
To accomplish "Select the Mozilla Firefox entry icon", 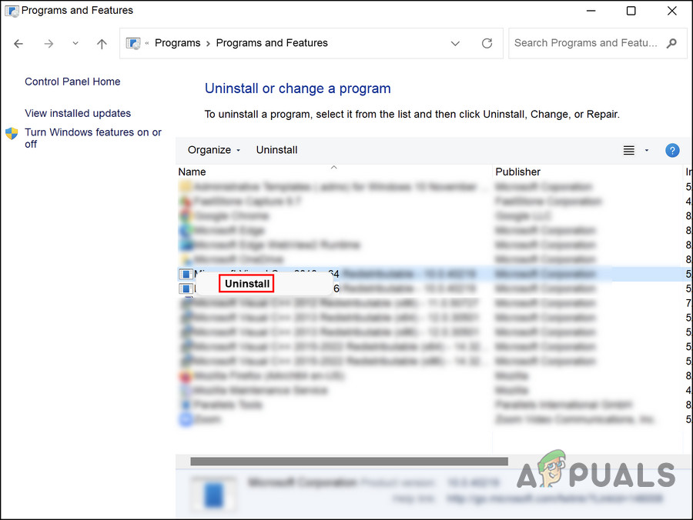I will tap(185, 375).
